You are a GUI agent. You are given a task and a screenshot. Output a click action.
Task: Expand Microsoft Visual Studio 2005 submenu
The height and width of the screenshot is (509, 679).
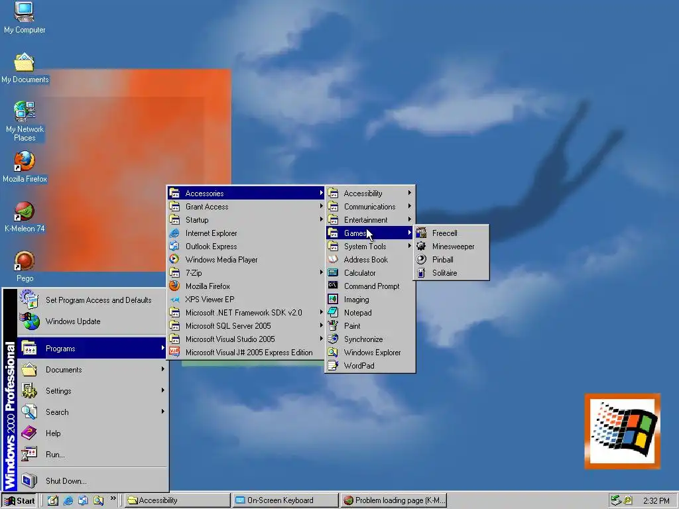[x=246, y=339]
